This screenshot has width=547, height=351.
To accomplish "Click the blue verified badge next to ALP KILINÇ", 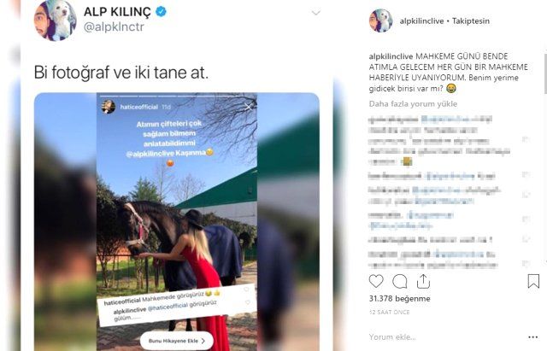I will point(161,11).
